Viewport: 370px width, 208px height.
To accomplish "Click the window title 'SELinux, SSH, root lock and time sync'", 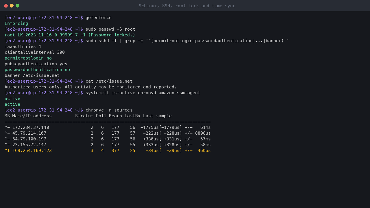I will (x=187, y=6).
